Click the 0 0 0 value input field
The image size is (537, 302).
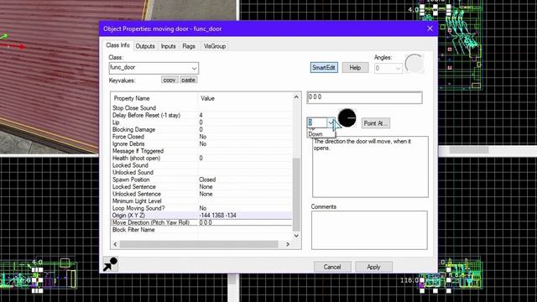click(x=364, y=97)
